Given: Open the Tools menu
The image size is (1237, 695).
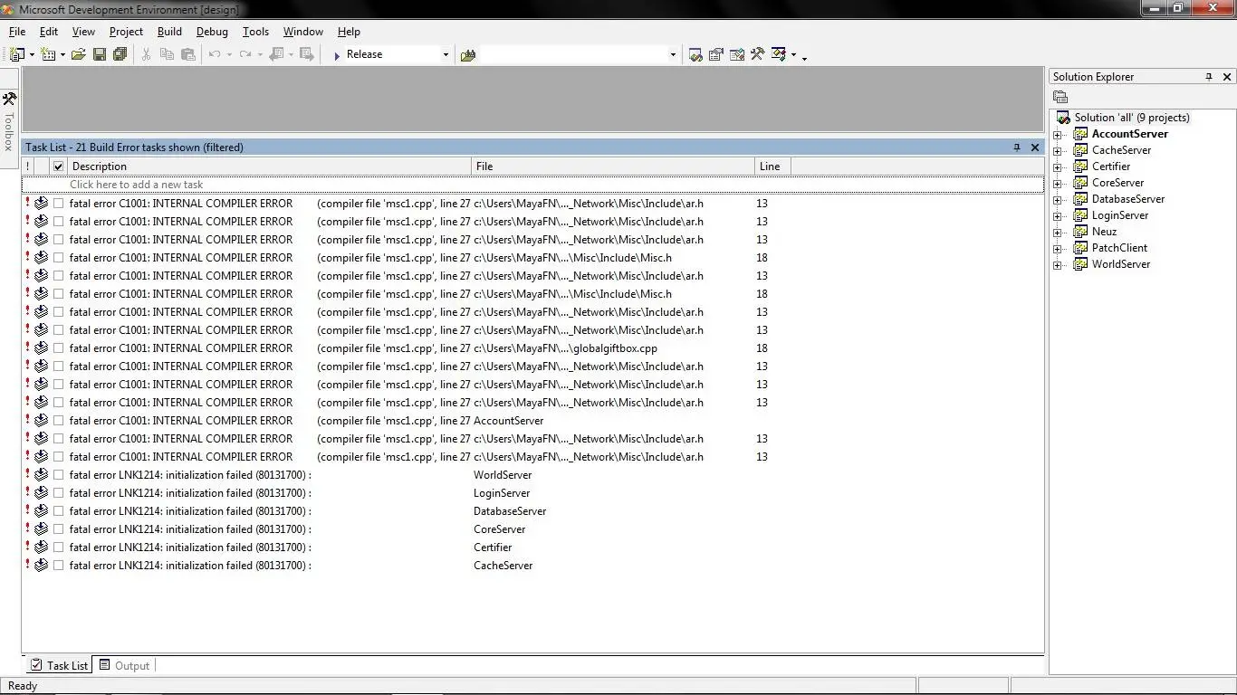Looking at the screenshot, I should point(255,32).
